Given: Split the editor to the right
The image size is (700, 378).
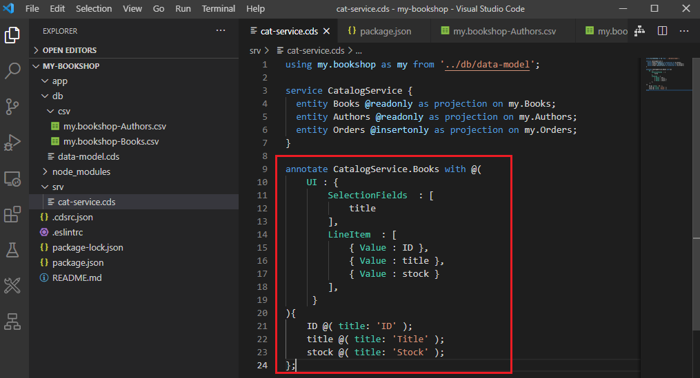Looking at the screenshot, I should (x=662, y=31).
